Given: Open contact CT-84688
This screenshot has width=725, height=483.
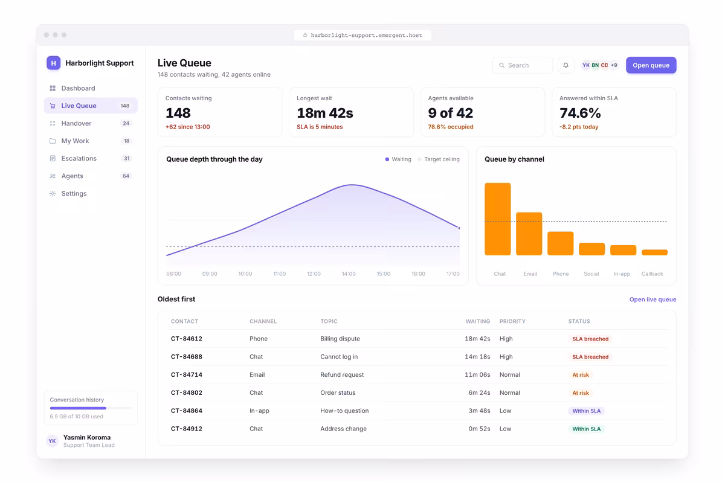Looking at the screenshot, I should click(x=187, y=357).
